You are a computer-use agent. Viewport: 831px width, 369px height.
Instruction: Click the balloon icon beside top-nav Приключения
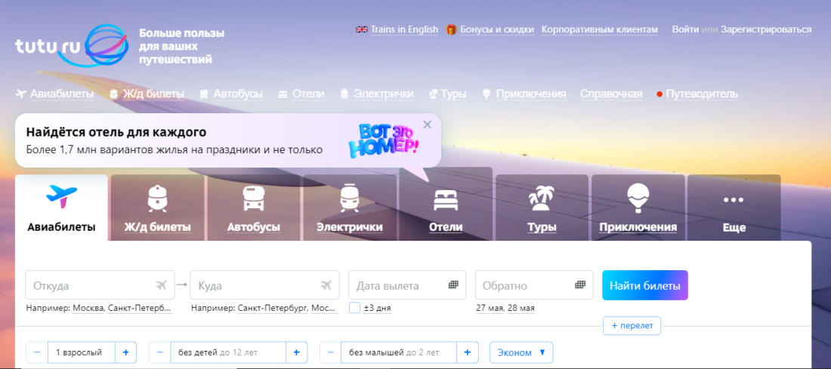(487, 94)
